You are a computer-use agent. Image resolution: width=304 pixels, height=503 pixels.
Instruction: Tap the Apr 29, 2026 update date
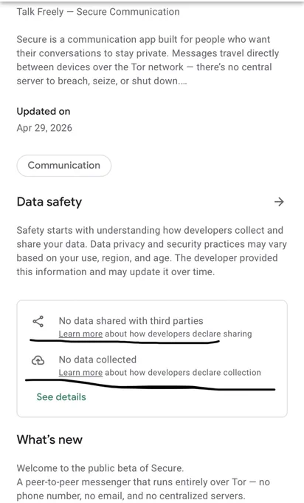pos(44,128)
